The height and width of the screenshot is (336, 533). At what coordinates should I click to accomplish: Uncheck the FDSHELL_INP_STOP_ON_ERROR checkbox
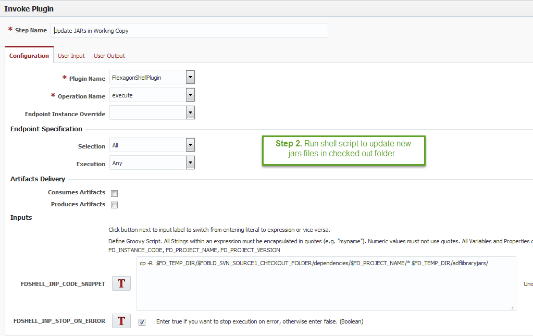(x=142, y=322)
